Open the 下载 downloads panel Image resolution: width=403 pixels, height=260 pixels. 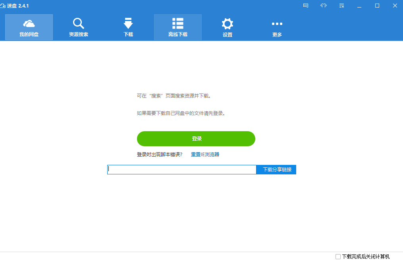pos(128,27)
